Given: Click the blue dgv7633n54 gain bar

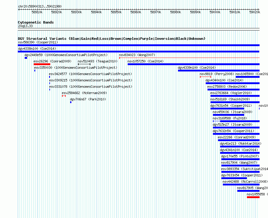Looking at the screenshot, I should (234, 178).
